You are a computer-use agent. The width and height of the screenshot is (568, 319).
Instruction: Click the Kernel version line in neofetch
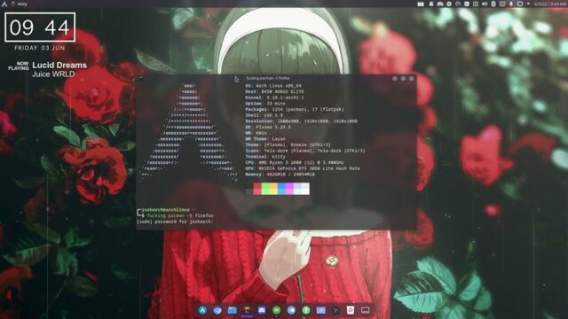[x=274, y=97]
